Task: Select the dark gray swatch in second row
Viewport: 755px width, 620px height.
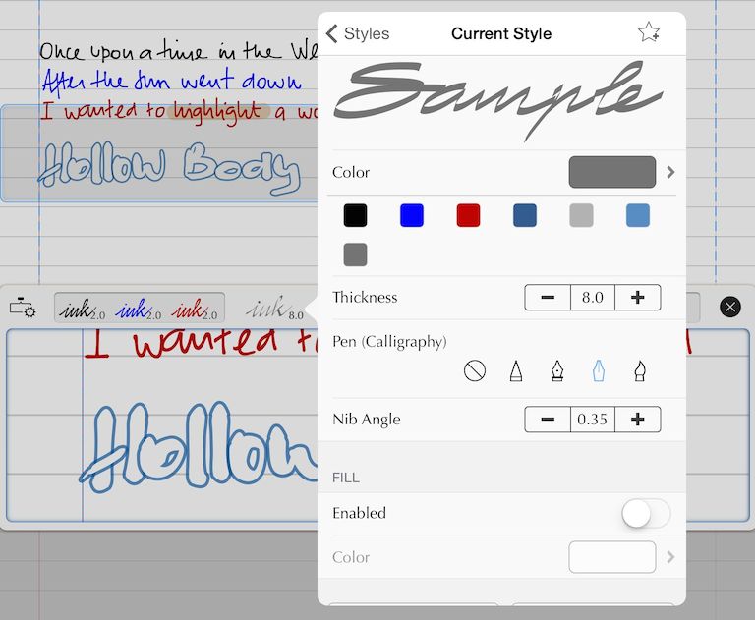Action: (x=355, y=254)
